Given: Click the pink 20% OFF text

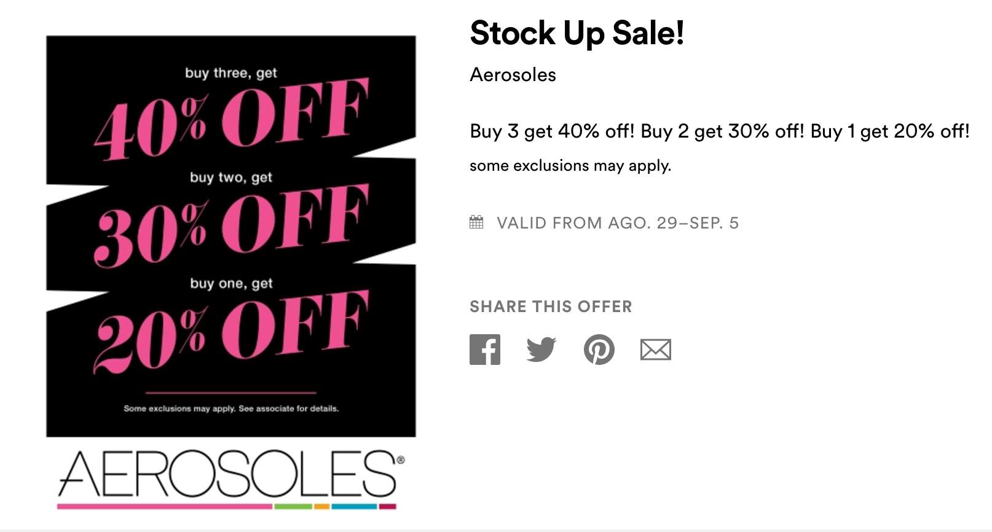Looking at the screenshot, I should [x=231, y=331].
